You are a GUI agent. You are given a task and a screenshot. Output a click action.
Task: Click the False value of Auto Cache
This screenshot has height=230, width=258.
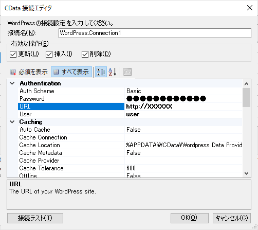[x=183, y=130]
